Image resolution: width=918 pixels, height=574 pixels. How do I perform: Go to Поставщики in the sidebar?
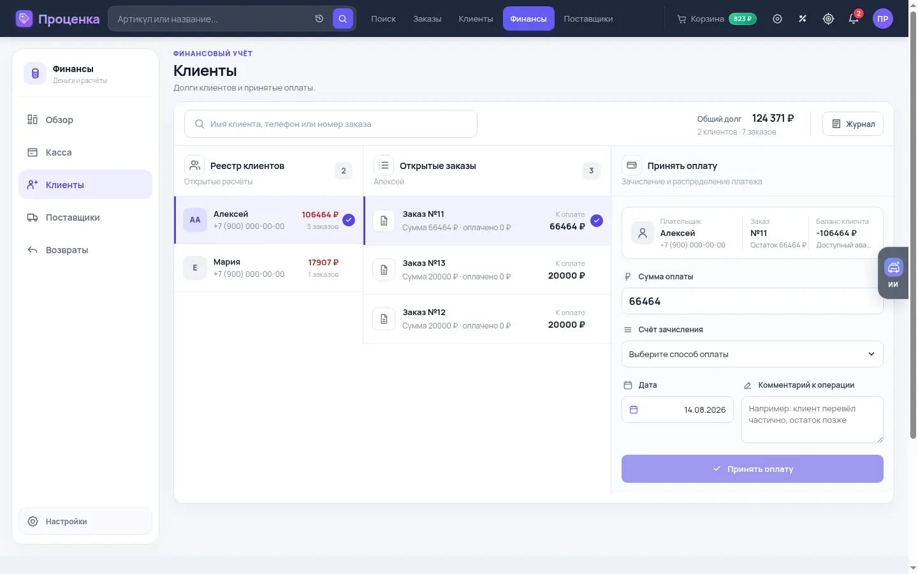point(85,217)
